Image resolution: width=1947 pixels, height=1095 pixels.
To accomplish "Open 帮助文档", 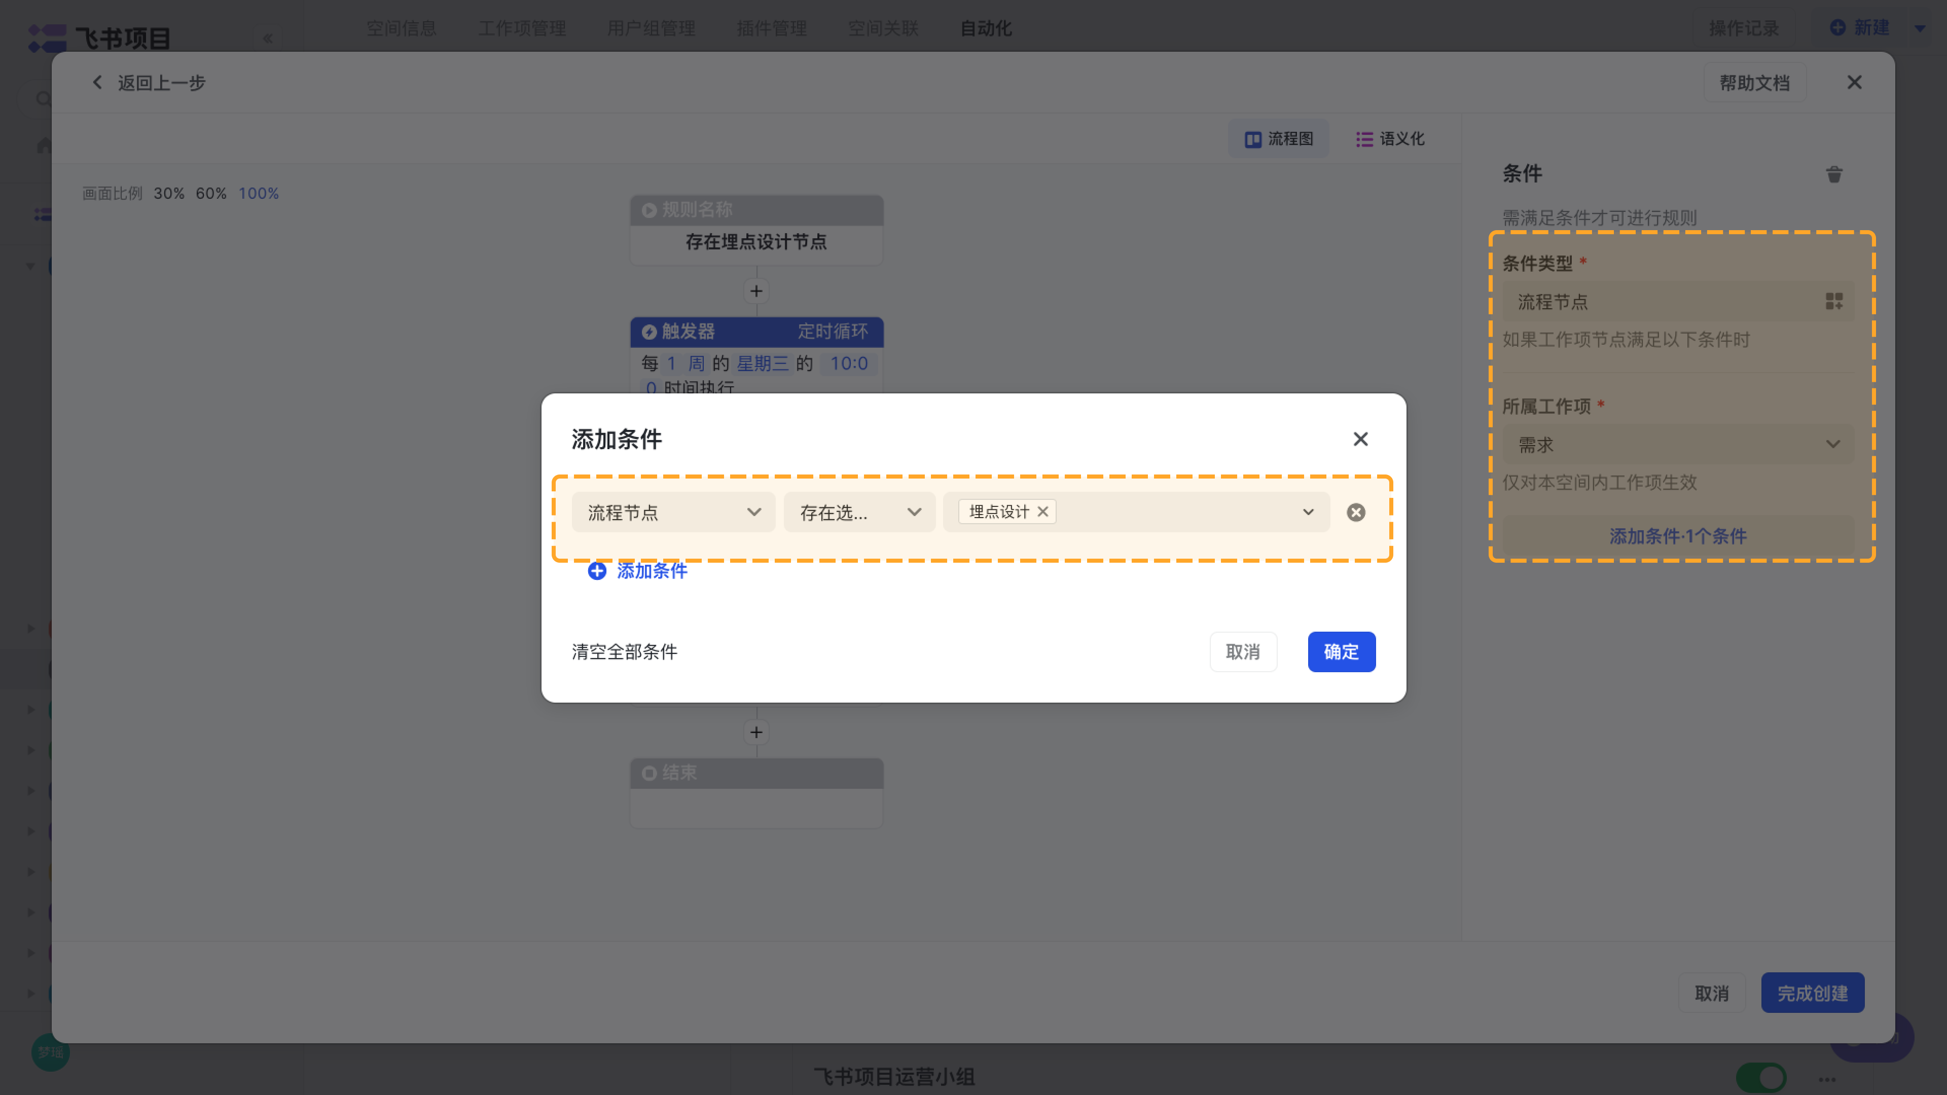I will [1754, 82].
